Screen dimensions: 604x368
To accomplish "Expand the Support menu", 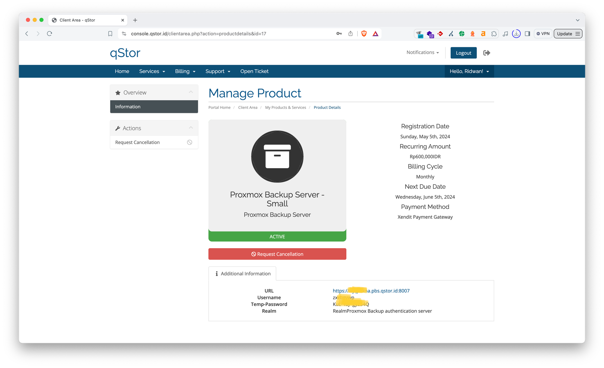I will pyautogui.click(x=218, y=71).
